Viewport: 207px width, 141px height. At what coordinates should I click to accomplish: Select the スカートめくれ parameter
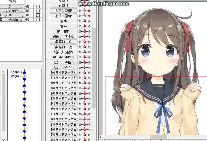click(x=64, y=67)
